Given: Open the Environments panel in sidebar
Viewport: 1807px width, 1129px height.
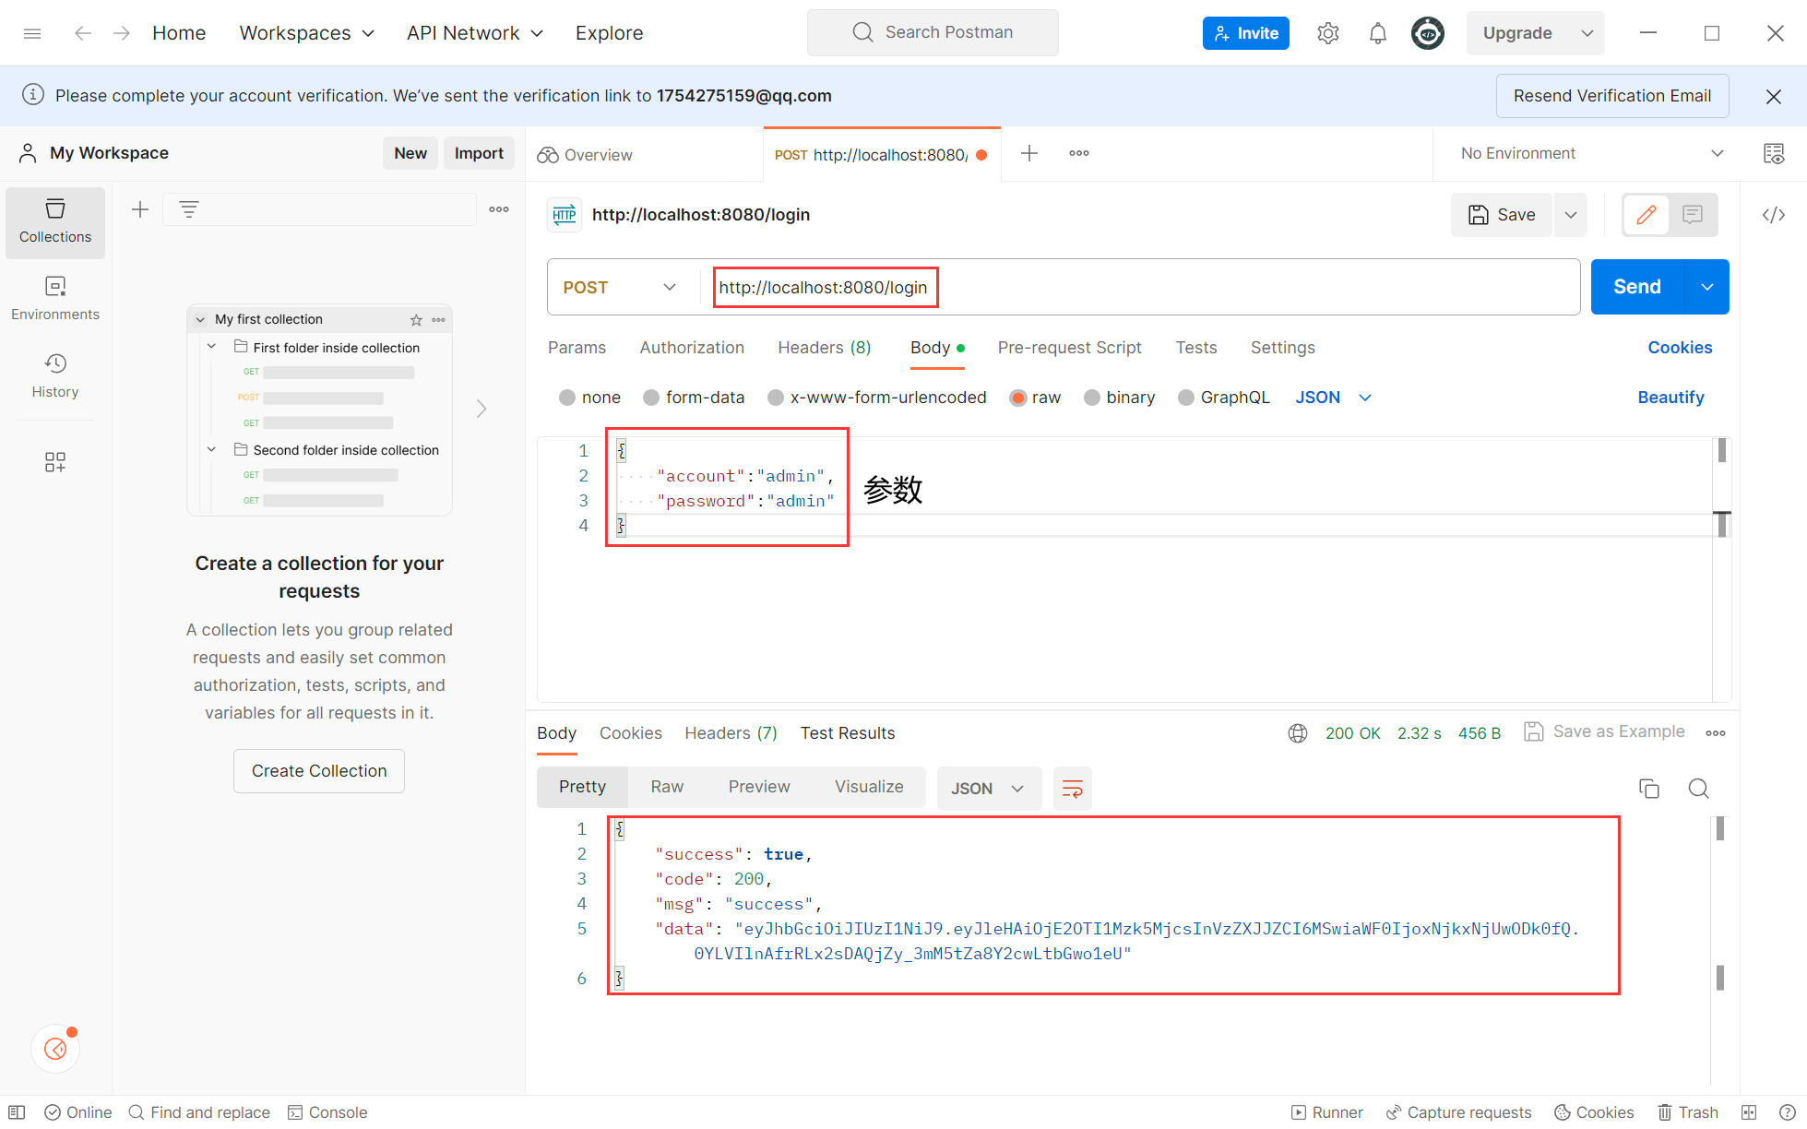Looking at the screenshot, I should pyautogui.click(x=54, y=298).
